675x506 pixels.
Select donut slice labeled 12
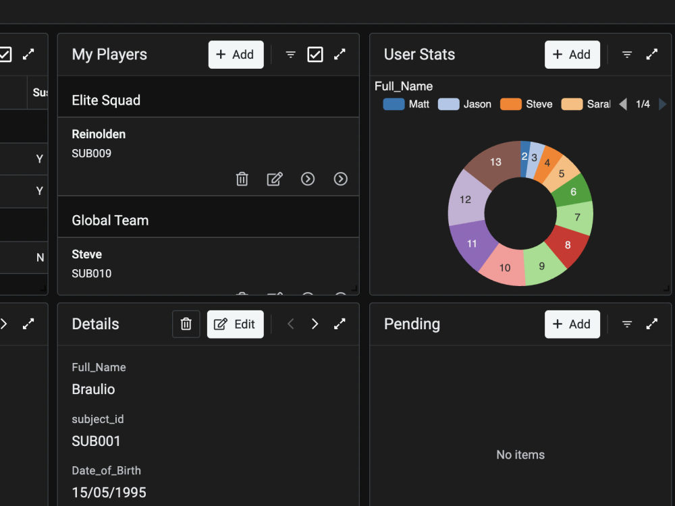tap(466, 199)
